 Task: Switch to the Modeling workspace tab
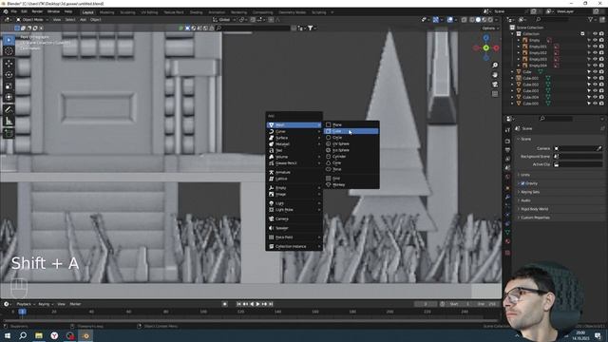pos(106,12)
